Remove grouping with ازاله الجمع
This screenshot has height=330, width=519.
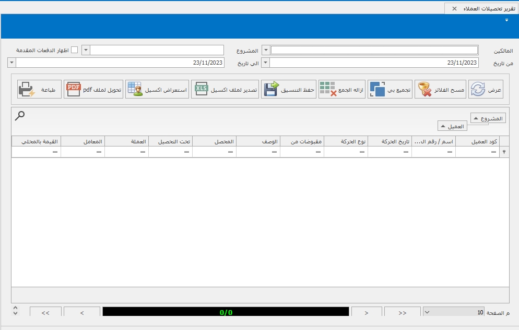click(x=341, y=90)
